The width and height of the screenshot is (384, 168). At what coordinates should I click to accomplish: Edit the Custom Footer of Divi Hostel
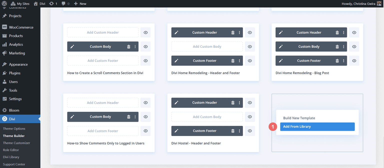(176, 131)
